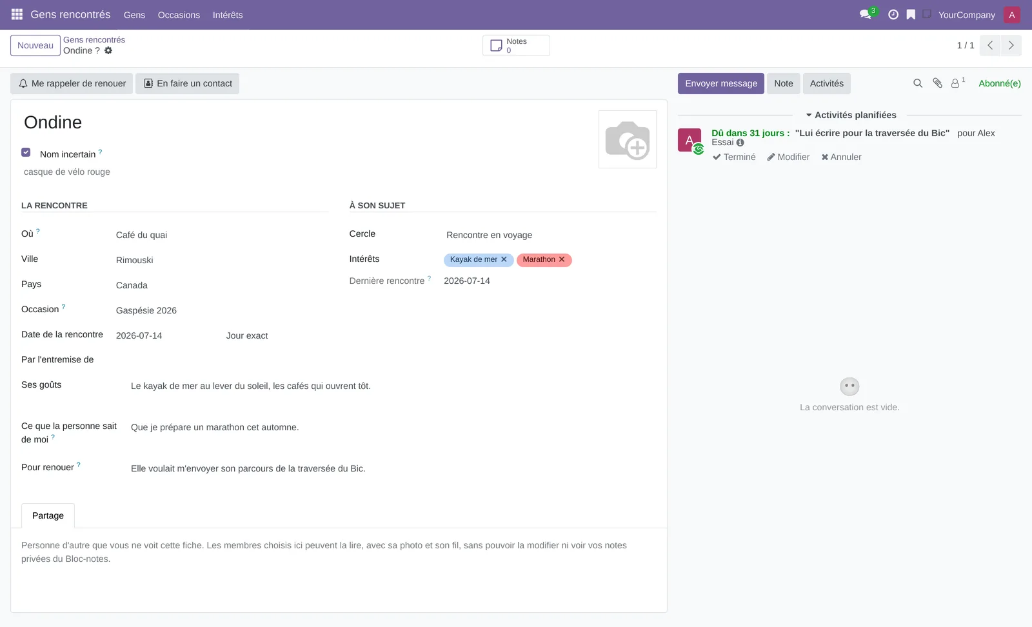
Task: Click En faire un contact button
Action: click(x=187, y=83)
